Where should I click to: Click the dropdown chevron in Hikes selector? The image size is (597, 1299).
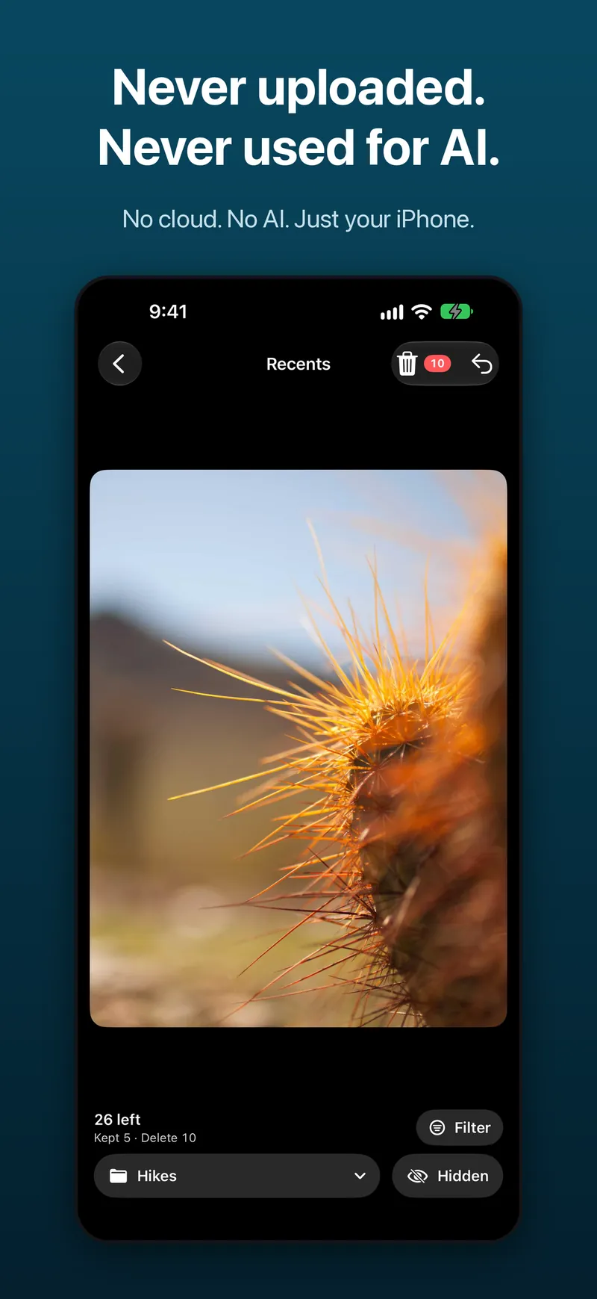tap(360, 1176)
